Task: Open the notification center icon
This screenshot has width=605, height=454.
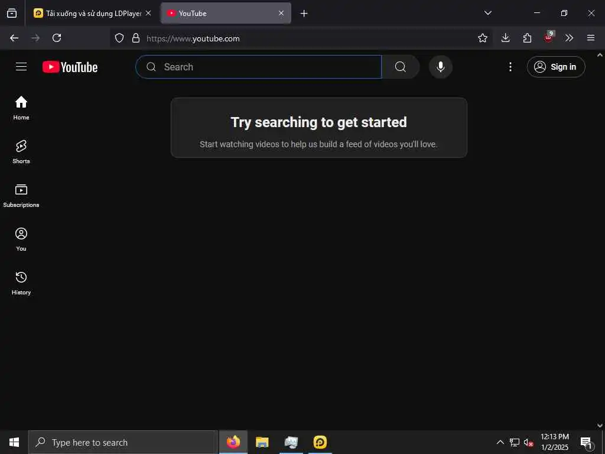Action: click(586, 442)
